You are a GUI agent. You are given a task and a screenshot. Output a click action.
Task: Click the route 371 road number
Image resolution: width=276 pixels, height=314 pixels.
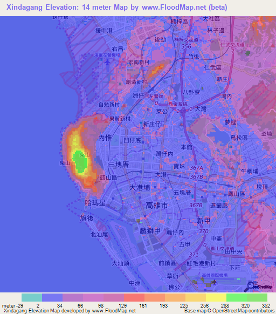tap(194, 255)
